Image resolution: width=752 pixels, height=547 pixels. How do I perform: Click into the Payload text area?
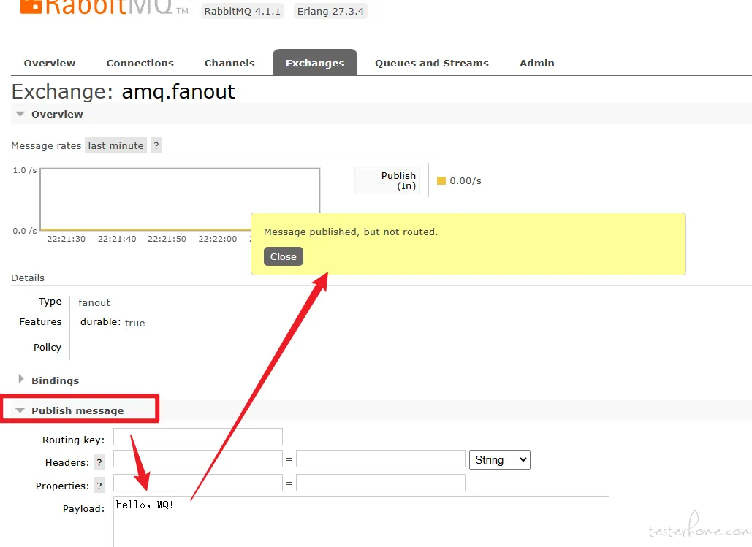click(361, 521)
